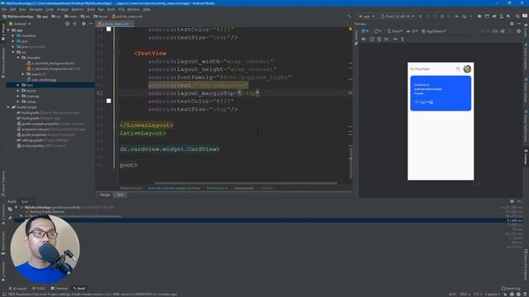Click the green Run app button
529x297 pixels.
point(421,16)
